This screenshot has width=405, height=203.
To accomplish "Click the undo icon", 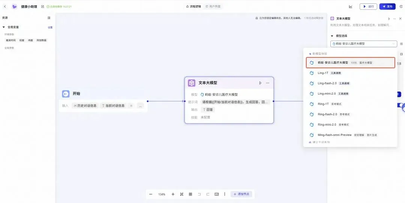I will 199,194.
